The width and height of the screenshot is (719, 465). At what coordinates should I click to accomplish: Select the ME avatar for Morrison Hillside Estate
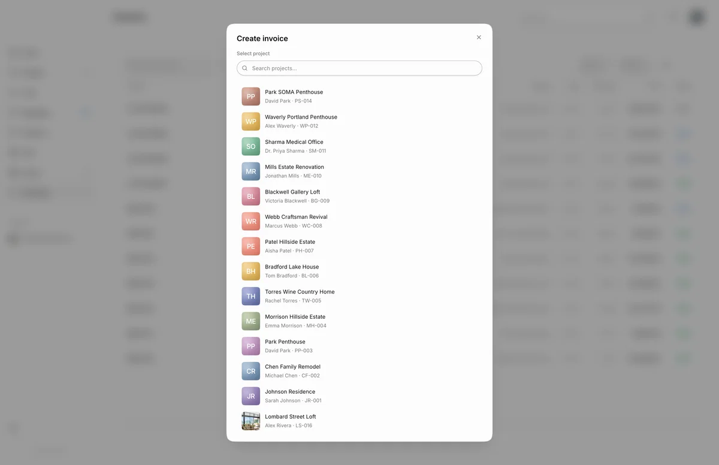tap(251, 321)
